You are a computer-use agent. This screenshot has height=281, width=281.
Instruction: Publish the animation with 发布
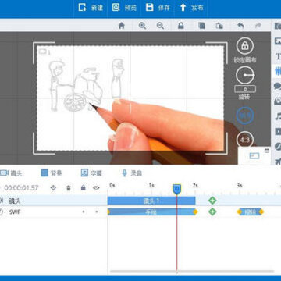(x=191, y=8)
